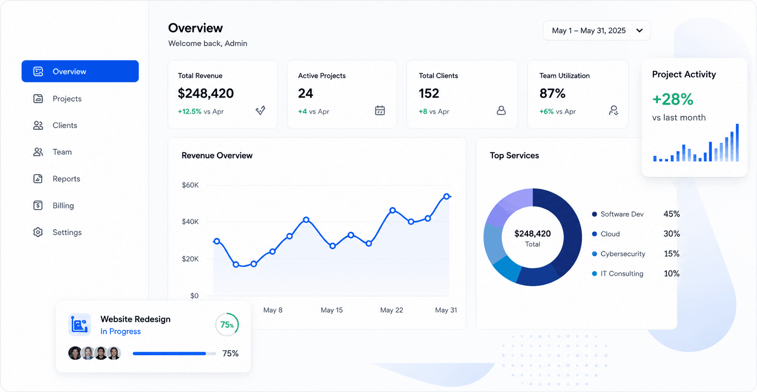Click the May 15 axis label

(x=332, y=310)
